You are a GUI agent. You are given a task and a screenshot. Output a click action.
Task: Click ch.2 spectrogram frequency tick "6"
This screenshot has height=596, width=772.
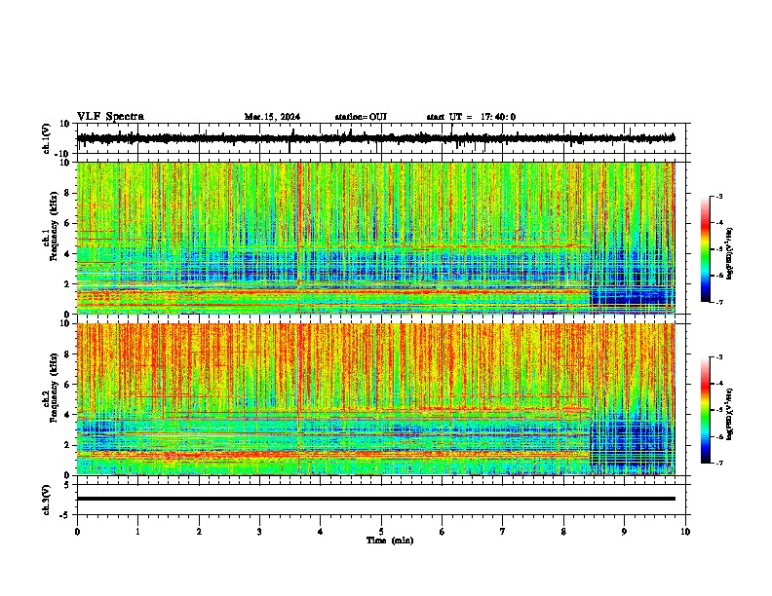68,385
